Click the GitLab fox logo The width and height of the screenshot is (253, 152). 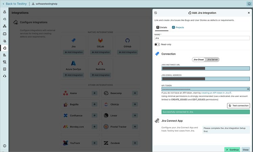[x=100, y=40]
